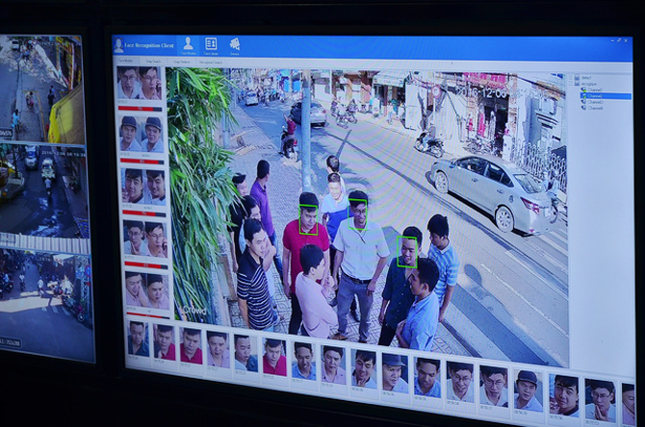Click the detect device server icon

tap(577, 77)
